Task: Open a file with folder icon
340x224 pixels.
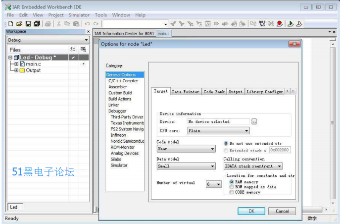Action: (x=19, y=24)
